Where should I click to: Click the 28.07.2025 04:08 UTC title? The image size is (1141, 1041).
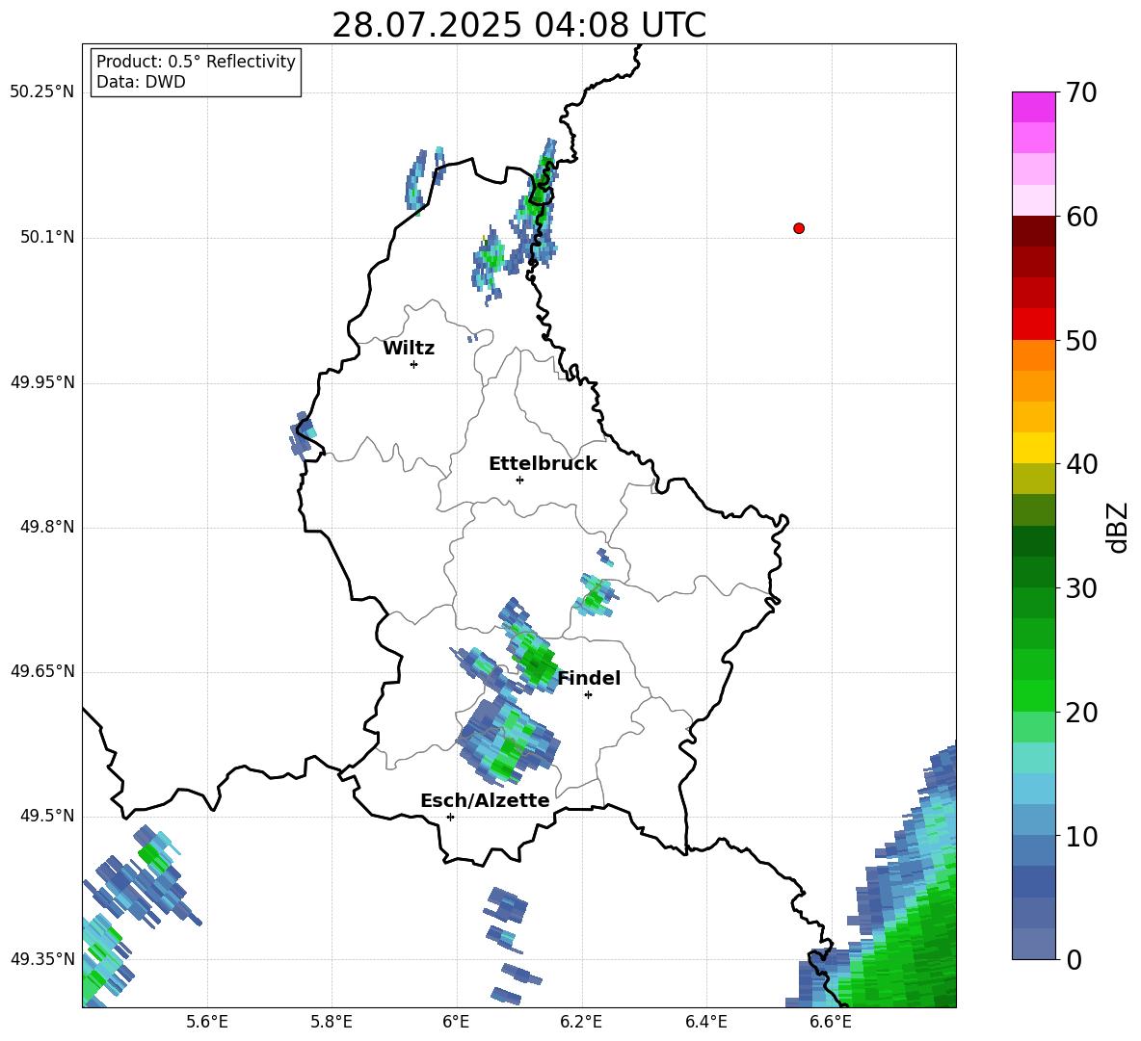(518, 25)
